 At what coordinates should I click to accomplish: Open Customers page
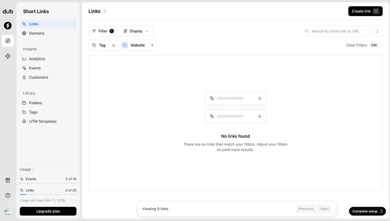point(48,77)
